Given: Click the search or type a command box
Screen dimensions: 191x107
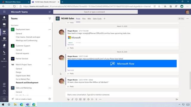Looking at the screenshot, I should click(95, 12).
